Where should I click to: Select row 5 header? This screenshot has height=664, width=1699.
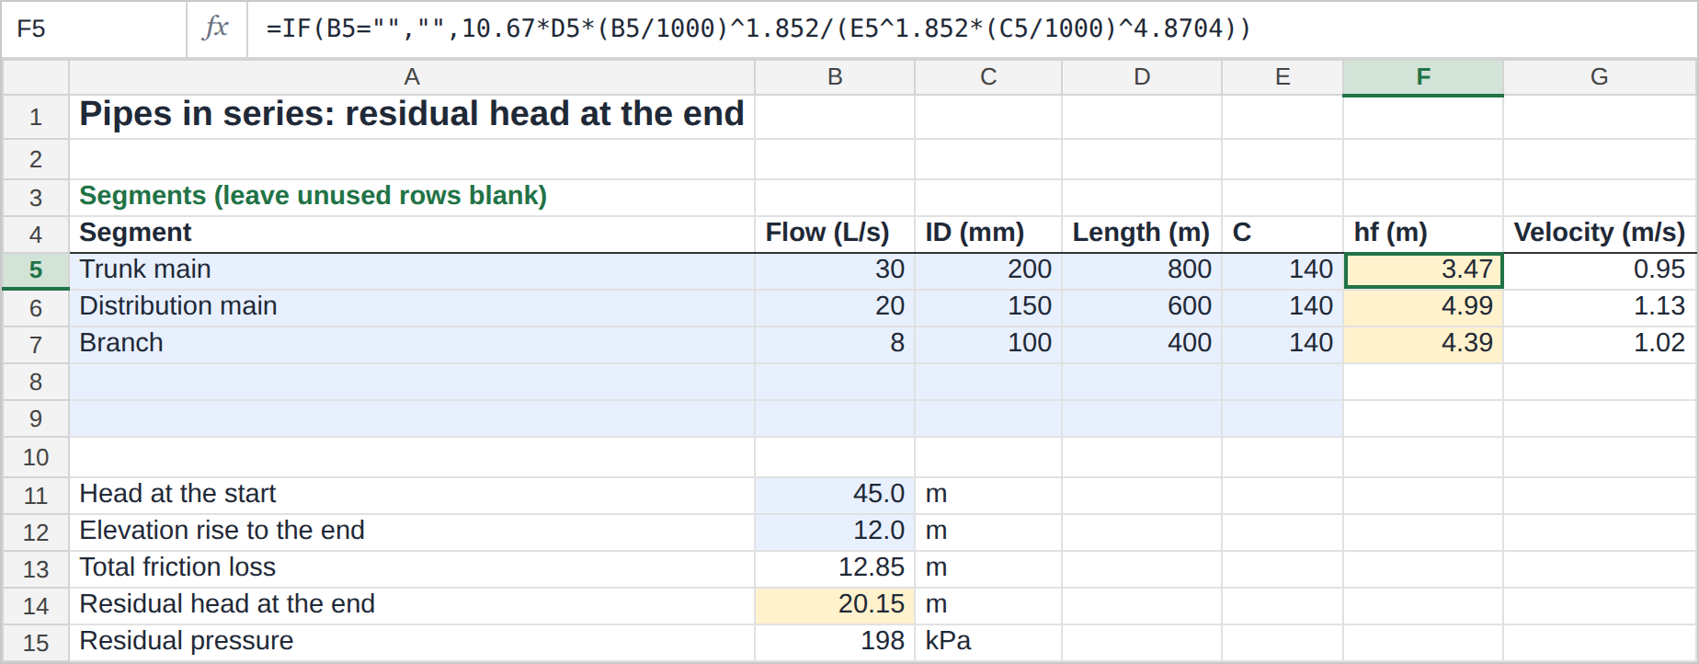click(x=36, y=270)
